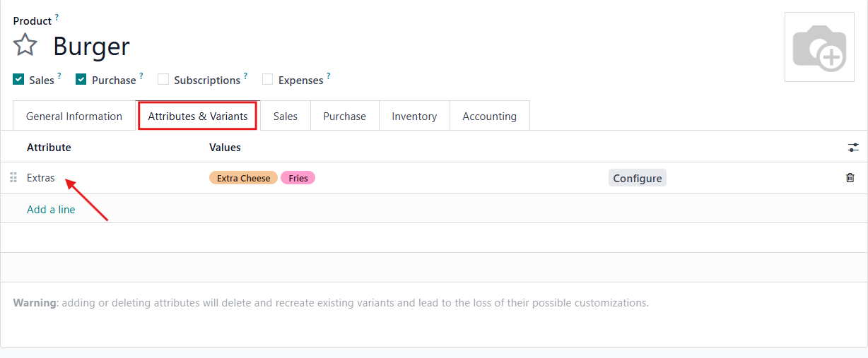Click the Configure button for Extras
The image size is (868, 358).
[637, 178]
